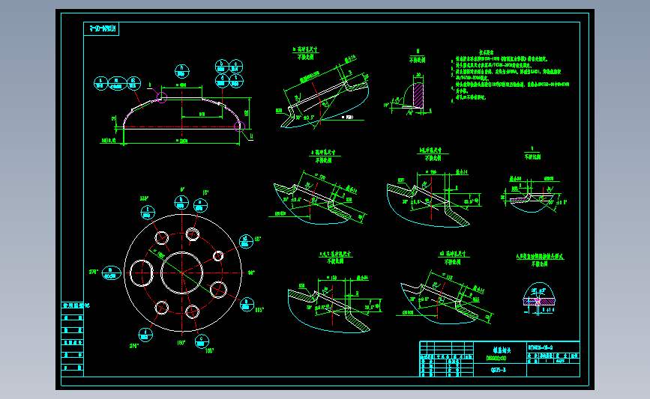The image size is (650, 399).
Task: Click the nozzle balloon labeled d in the top view cluster
Action: tap(222, 80)
